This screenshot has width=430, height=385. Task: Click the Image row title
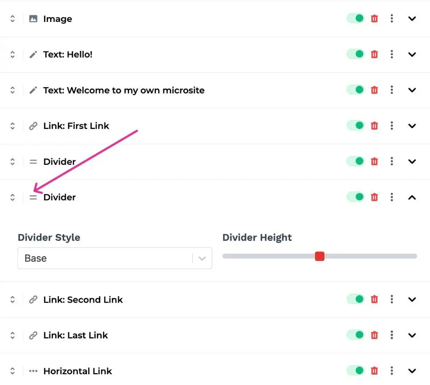(x=57, y=19)
